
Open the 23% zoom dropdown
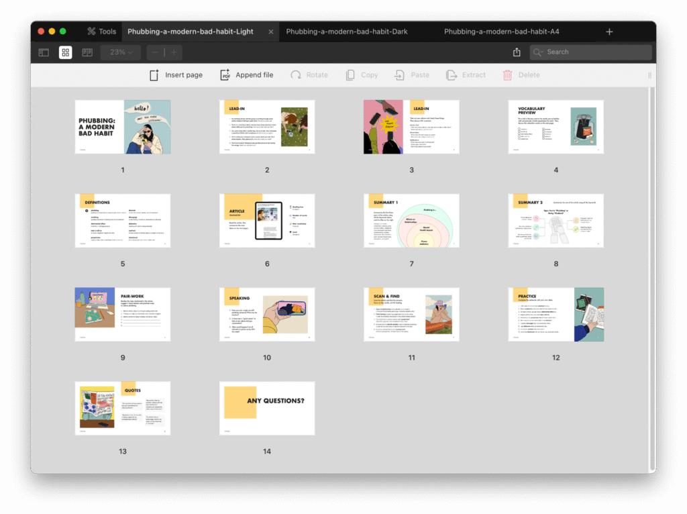click(x=121, y=52)
